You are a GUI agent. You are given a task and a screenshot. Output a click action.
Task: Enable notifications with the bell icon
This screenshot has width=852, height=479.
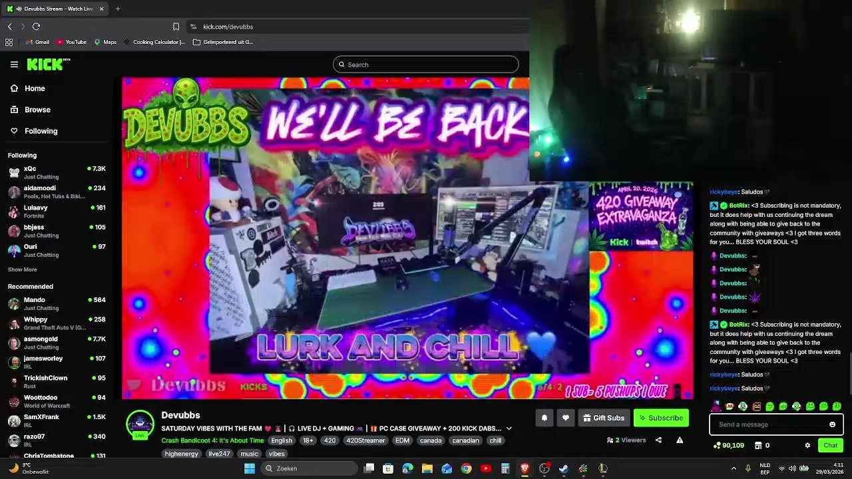coord(544,418)
